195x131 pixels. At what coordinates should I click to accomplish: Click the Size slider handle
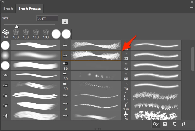(17, 27)
